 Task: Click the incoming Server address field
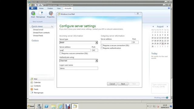tap(75, 50)
